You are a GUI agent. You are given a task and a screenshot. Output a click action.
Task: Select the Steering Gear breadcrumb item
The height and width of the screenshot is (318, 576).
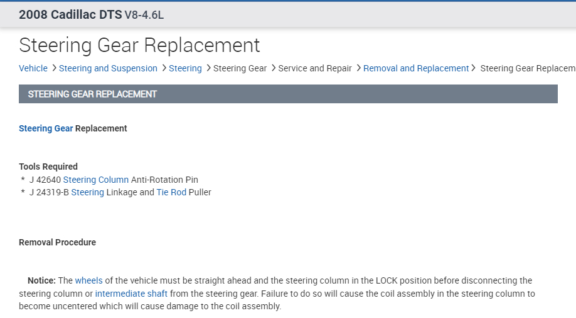point(240,68)
